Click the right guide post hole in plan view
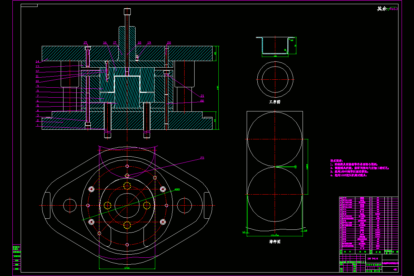 pos(184,205)
